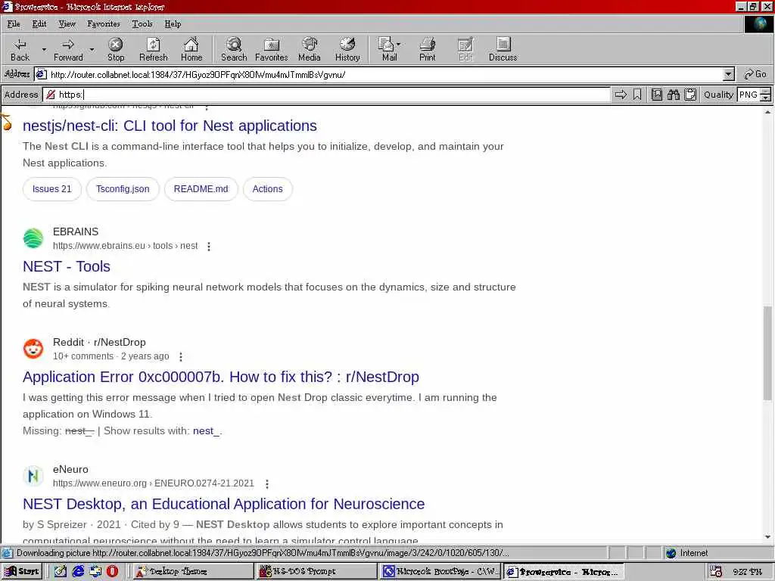This screenshot has height=581, width=775.
Task: Open the Discuss toolbar button
Action: pyautogui.click(x=503, y=49)
